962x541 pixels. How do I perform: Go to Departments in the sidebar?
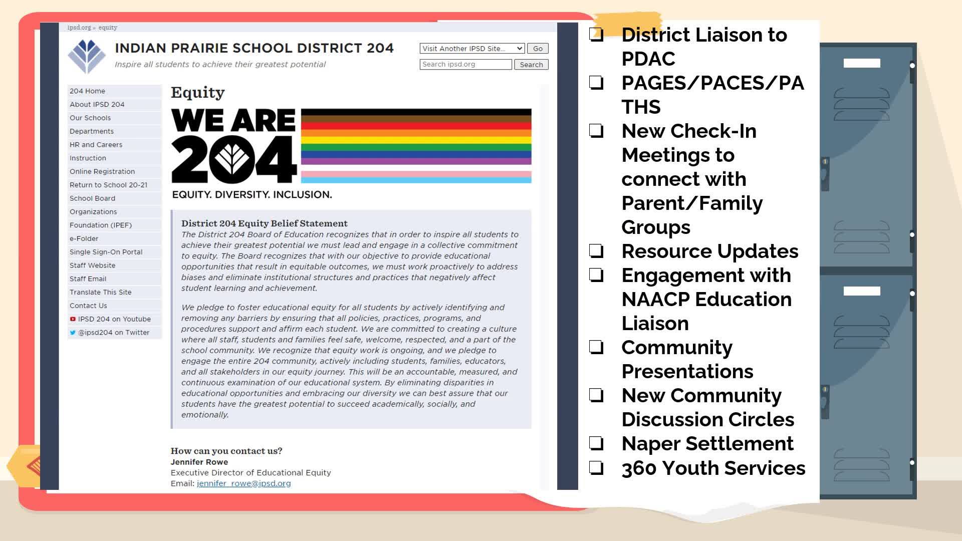coord(114,131)
